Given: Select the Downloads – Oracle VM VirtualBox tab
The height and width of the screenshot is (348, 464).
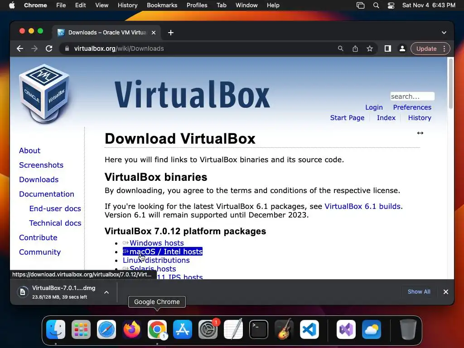Looking at the screenshot, I should coord(106,33).
